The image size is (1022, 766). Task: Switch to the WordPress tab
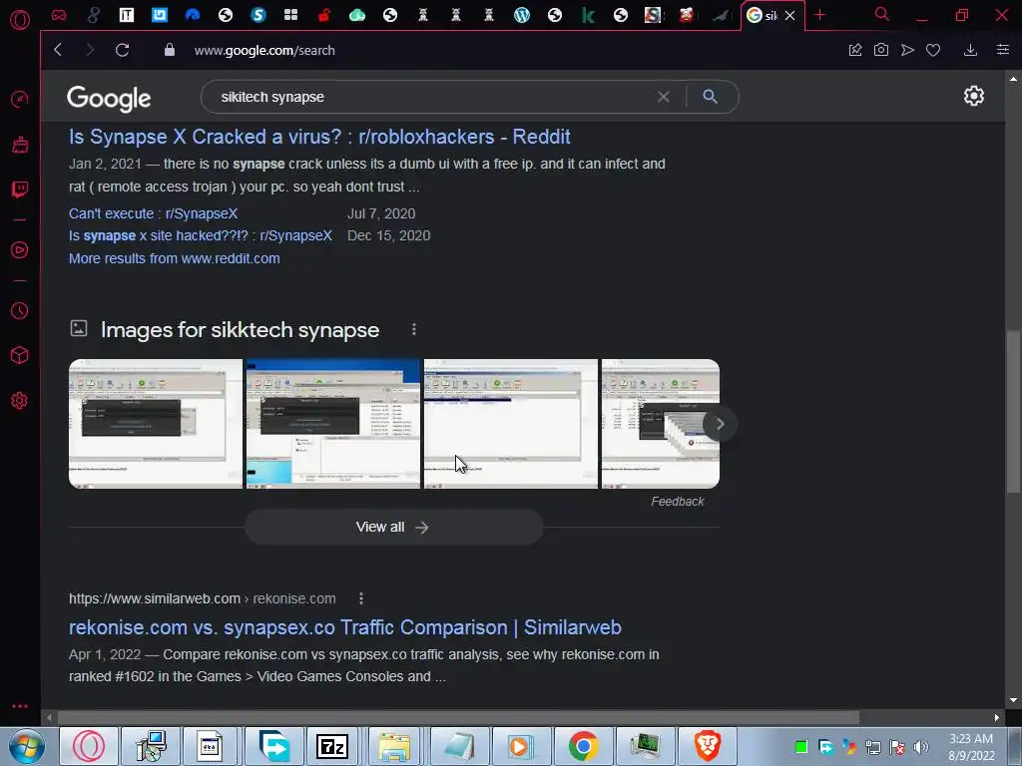521,15
